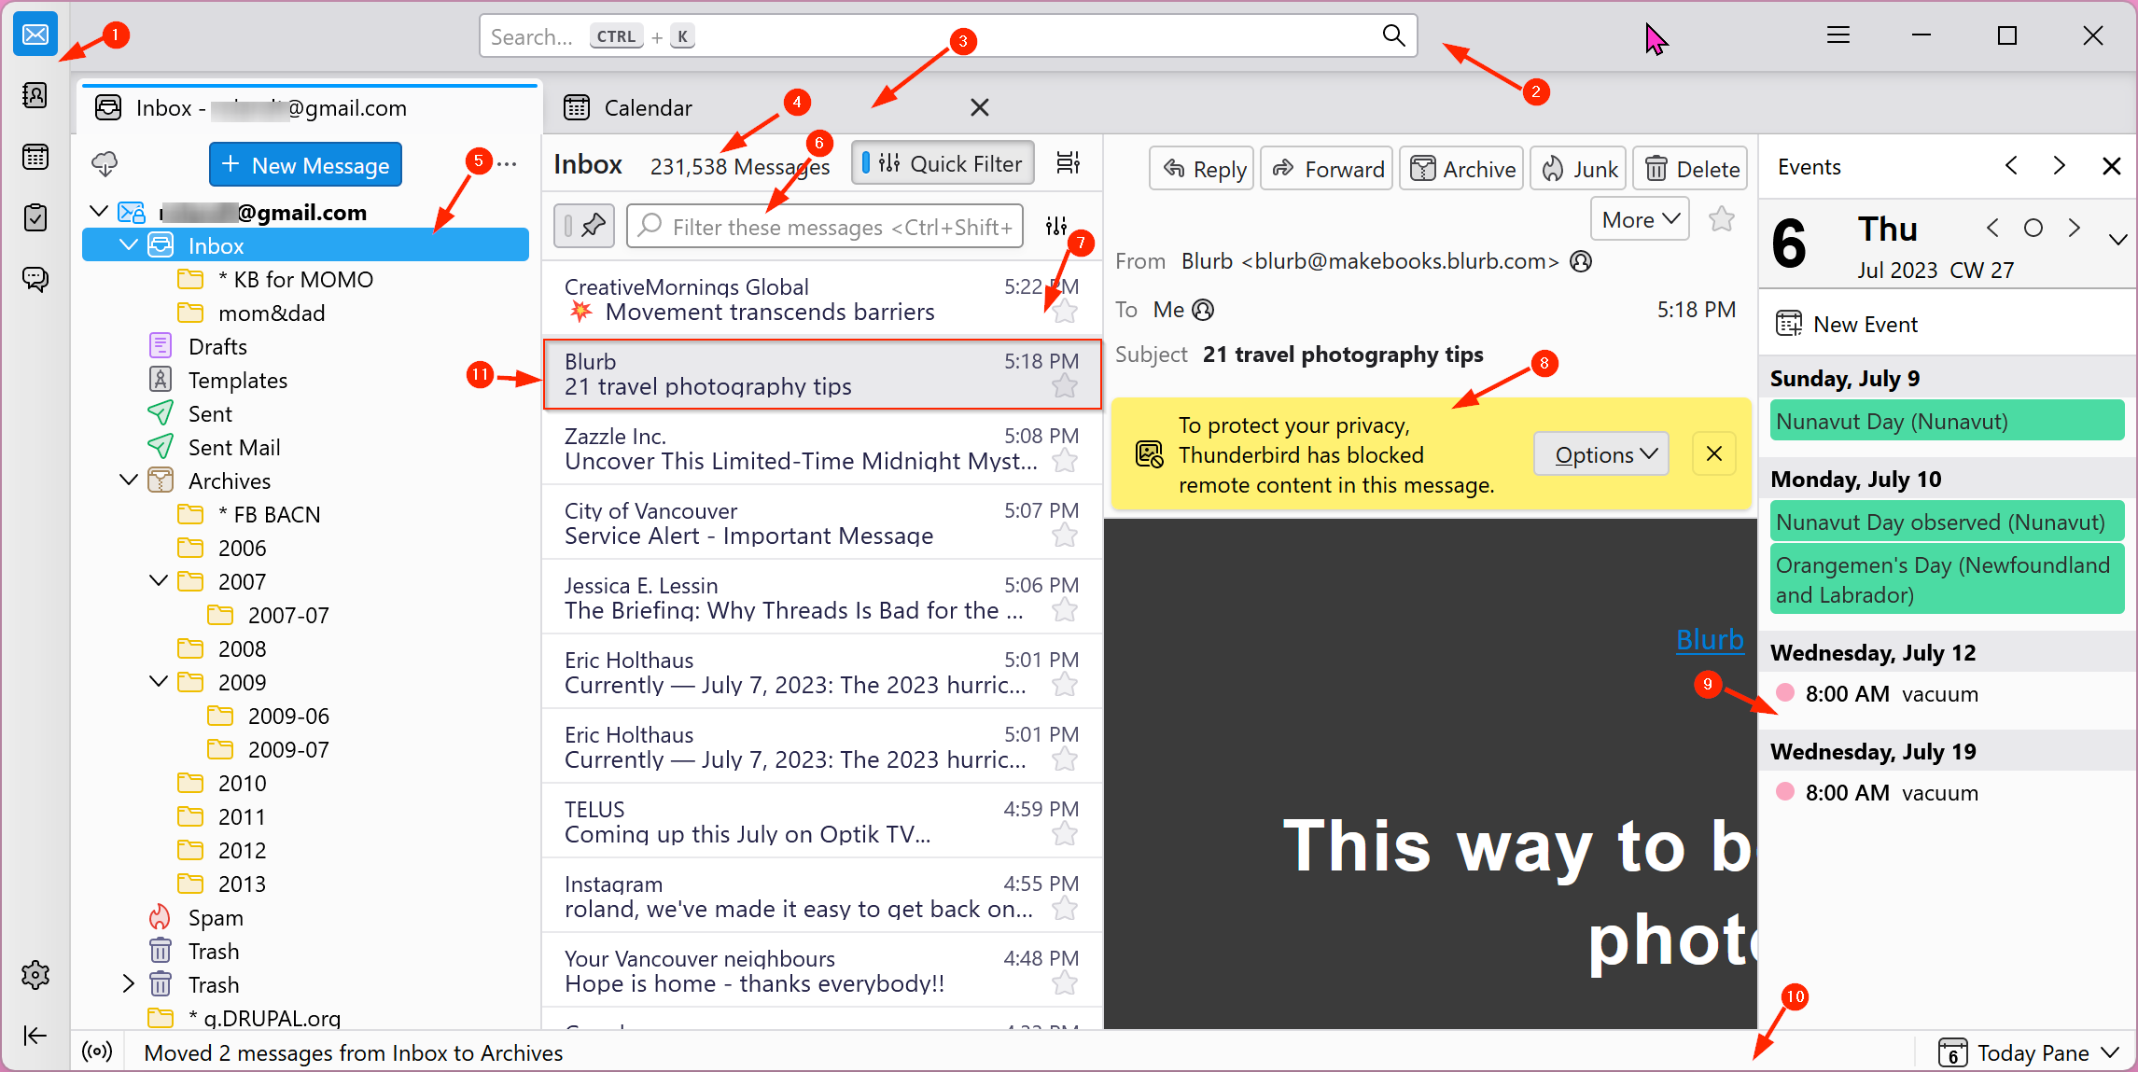This screenshot has height=1072, width=2138.
Task: Open the More dropdown in the message header
Action: click(x=1640, y=219)
